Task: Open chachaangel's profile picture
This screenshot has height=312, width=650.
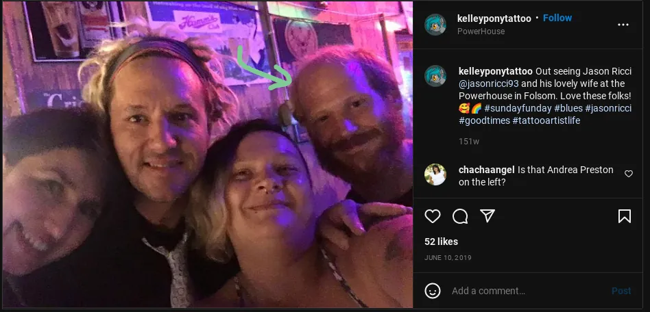Action: tap(435, 174)
